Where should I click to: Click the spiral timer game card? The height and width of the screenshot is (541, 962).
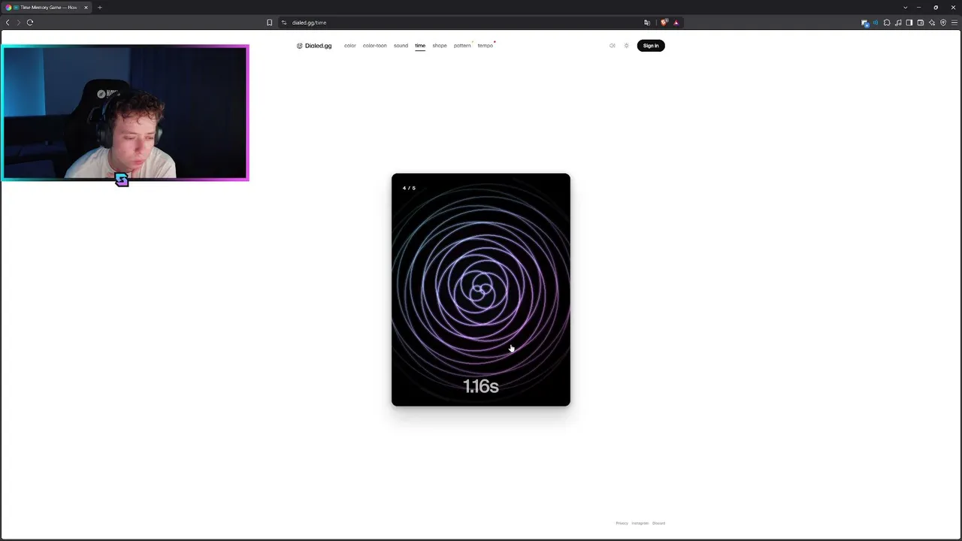481,290
